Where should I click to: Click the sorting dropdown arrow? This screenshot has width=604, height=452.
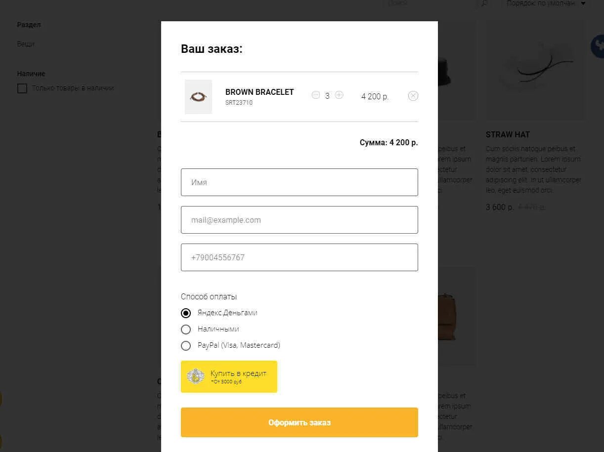coord(583,3)
